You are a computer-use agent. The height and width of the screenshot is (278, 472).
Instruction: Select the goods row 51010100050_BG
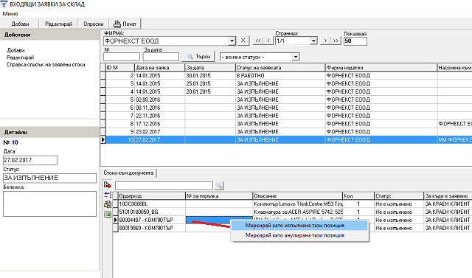(x=292, y=212)
